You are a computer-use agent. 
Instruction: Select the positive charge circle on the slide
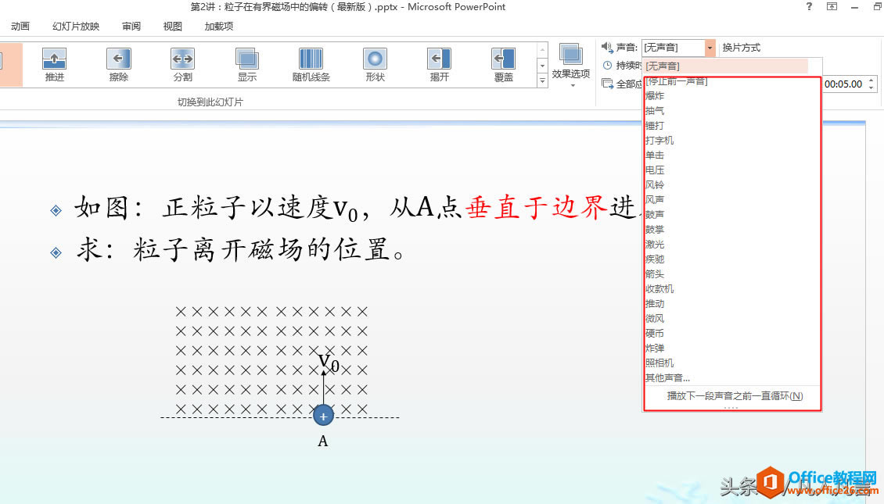[323, 416]
